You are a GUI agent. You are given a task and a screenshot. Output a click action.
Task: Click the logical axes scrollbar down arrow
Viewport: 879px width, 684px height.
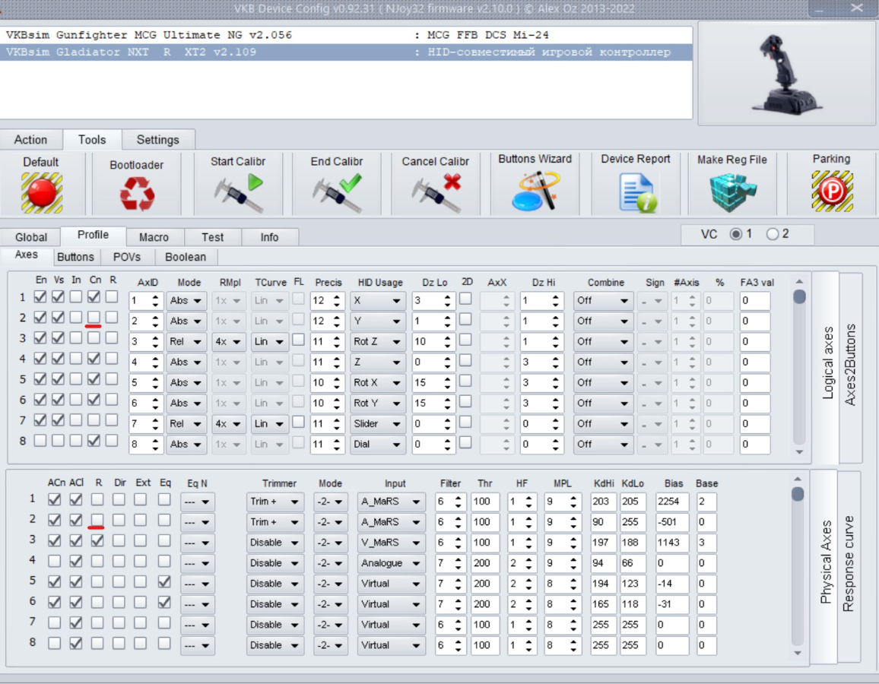[799, 451]
